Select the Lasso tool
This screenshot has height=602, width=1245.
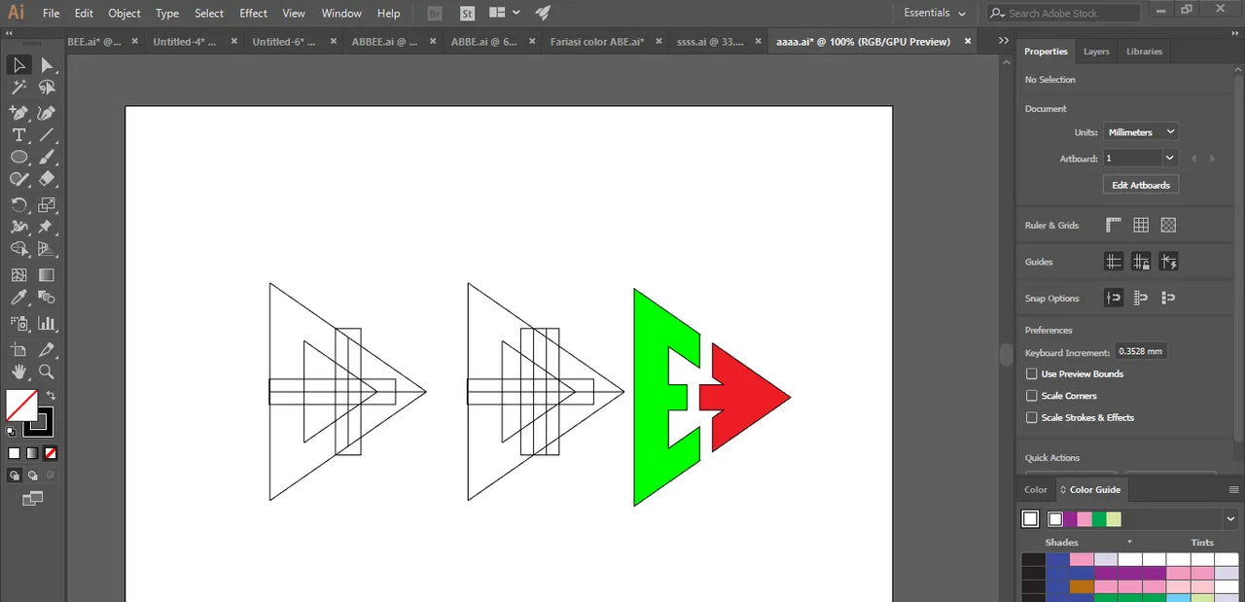coord(47,89)
